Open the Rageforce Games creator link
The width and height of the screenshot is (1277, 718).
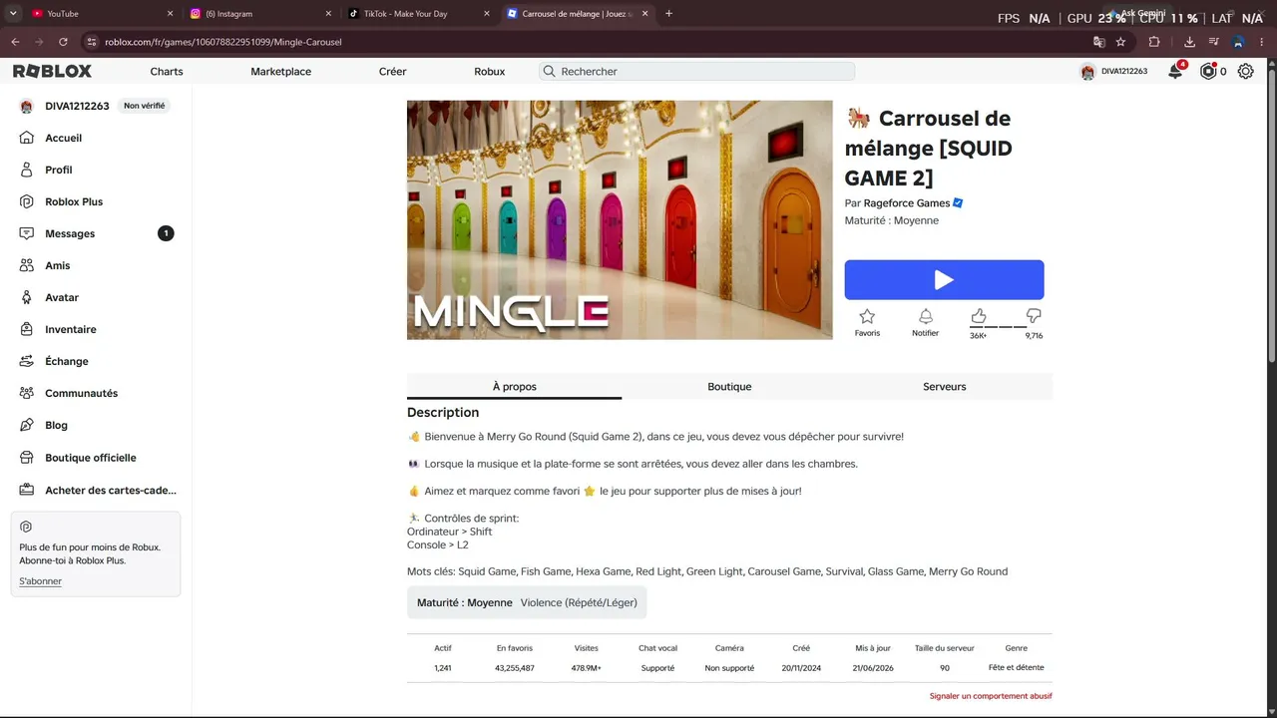click(x=907, y=203)
